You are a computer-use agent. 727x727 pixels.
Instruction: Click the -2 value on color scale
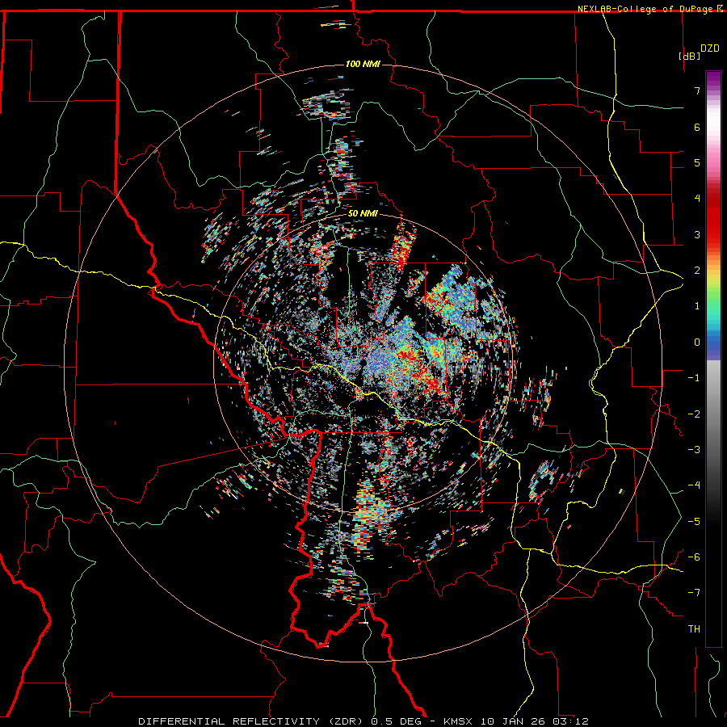(694, 414)
